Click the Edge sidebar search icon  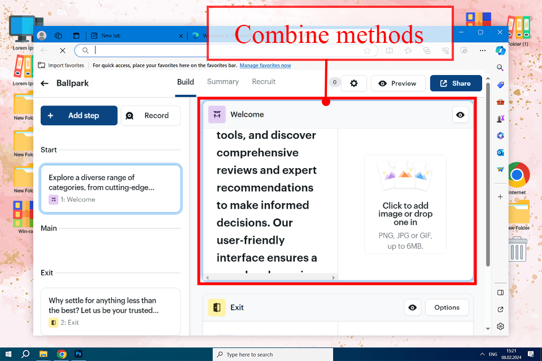pos(500,68)
